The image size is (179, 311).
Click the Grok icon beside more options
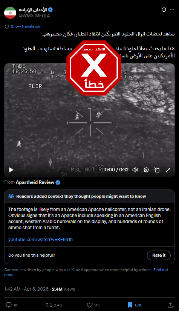[x=164, y=9]
